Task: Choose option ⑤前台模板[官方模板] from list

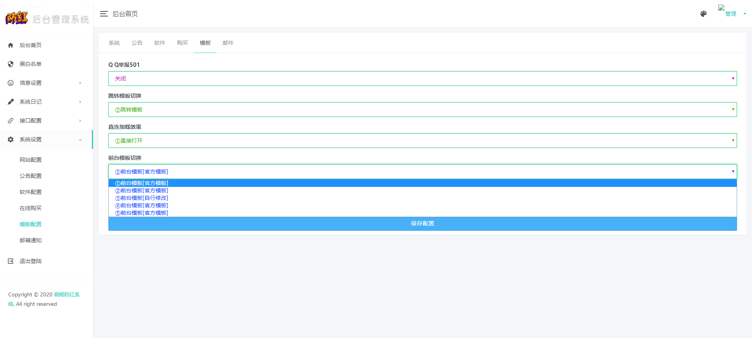Action: point(142,213)
